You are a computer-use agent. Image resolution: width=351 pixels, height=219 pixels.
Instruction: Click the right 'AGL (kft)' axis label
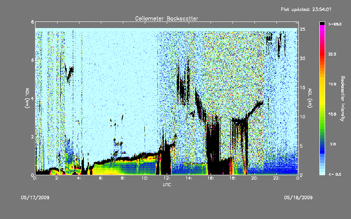tap(310, 98)
